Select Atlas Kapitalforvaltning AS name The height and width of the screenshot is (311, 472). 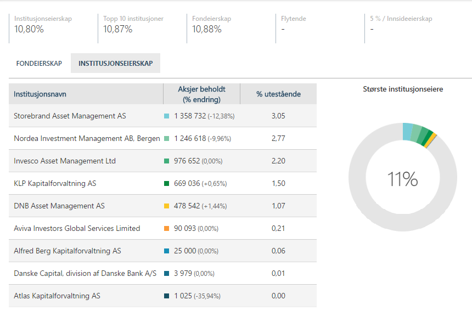[x=57, y=296]
